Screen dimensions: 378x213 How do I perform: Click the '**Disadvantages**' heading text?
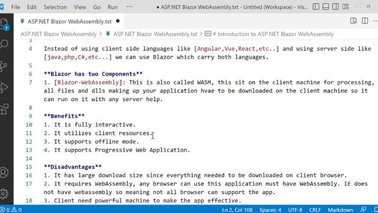(x=73, y=167)
